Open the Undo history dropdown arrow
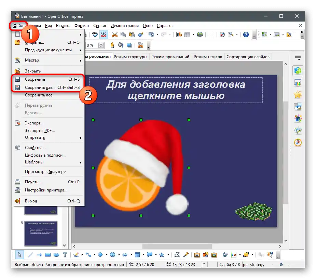This screenshot has width=316, height=279. point(157,35)
